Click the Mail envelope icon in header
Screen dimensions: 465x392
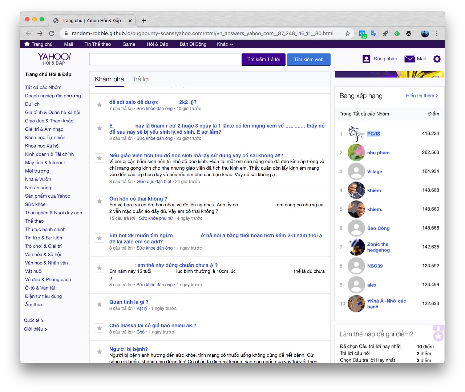pyautogui.click(x=410, y=59)
